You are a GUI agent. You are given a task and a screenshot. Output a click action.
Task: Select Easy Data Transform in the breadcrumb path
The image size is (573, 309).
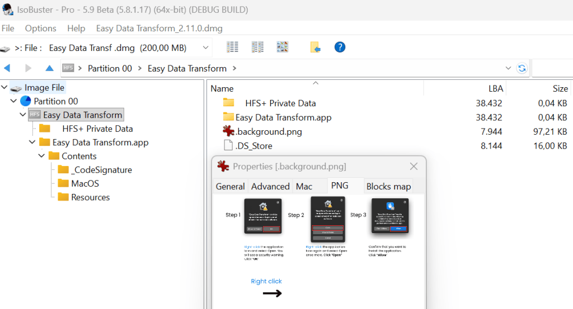tap(187, 69)
